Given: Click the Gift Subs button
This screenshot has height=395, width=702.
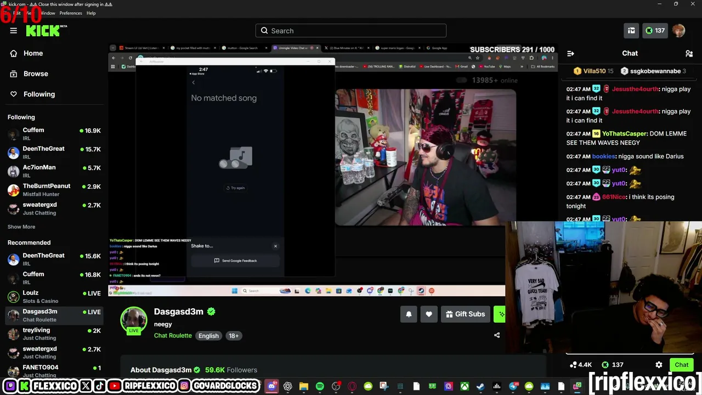Looking at the screenshot, I should (x=466, y=314).
